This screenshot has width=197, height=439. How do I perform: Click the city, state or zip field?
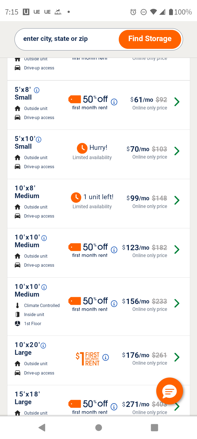click(66, 39)
